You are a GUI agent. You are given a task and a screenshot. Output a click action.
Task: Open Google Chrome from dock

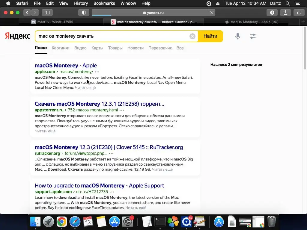pyautogui.click(x=62, y=222)
